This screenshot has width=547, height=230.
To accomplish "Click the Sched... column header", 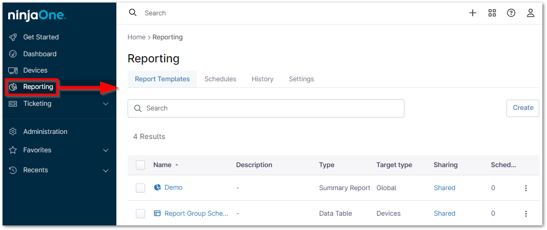I will coord(503,165).
